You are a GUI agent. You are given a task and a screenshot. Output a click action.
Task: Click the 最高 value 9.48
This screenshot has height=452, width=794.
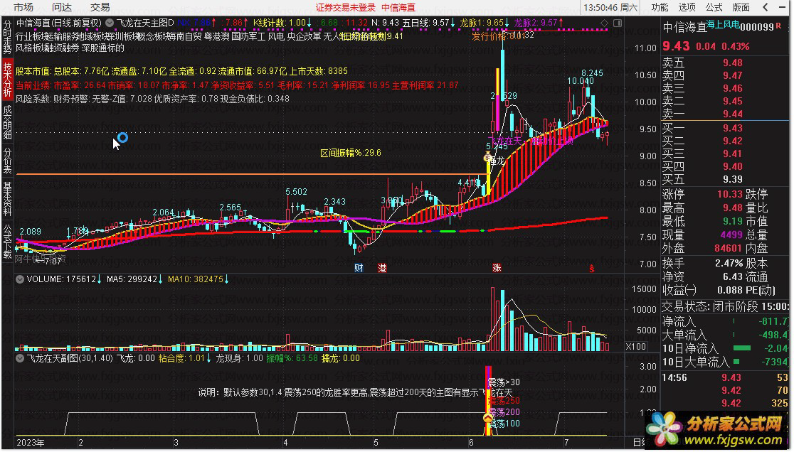(733, 208)
